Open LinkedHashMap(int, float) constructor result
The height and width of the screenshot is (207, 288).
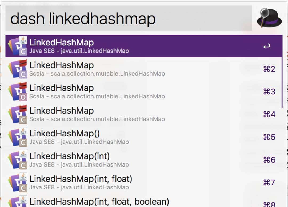[x=143, y=183]
